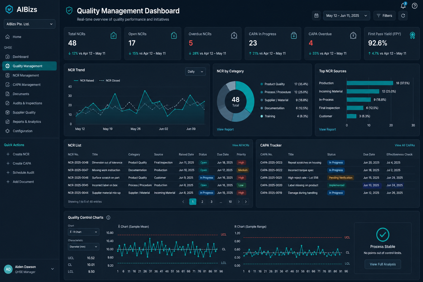Click the Reports & Analytics sidebar icon
The width and height of the screenshot is (423, 282).
[x=7, y=121]
